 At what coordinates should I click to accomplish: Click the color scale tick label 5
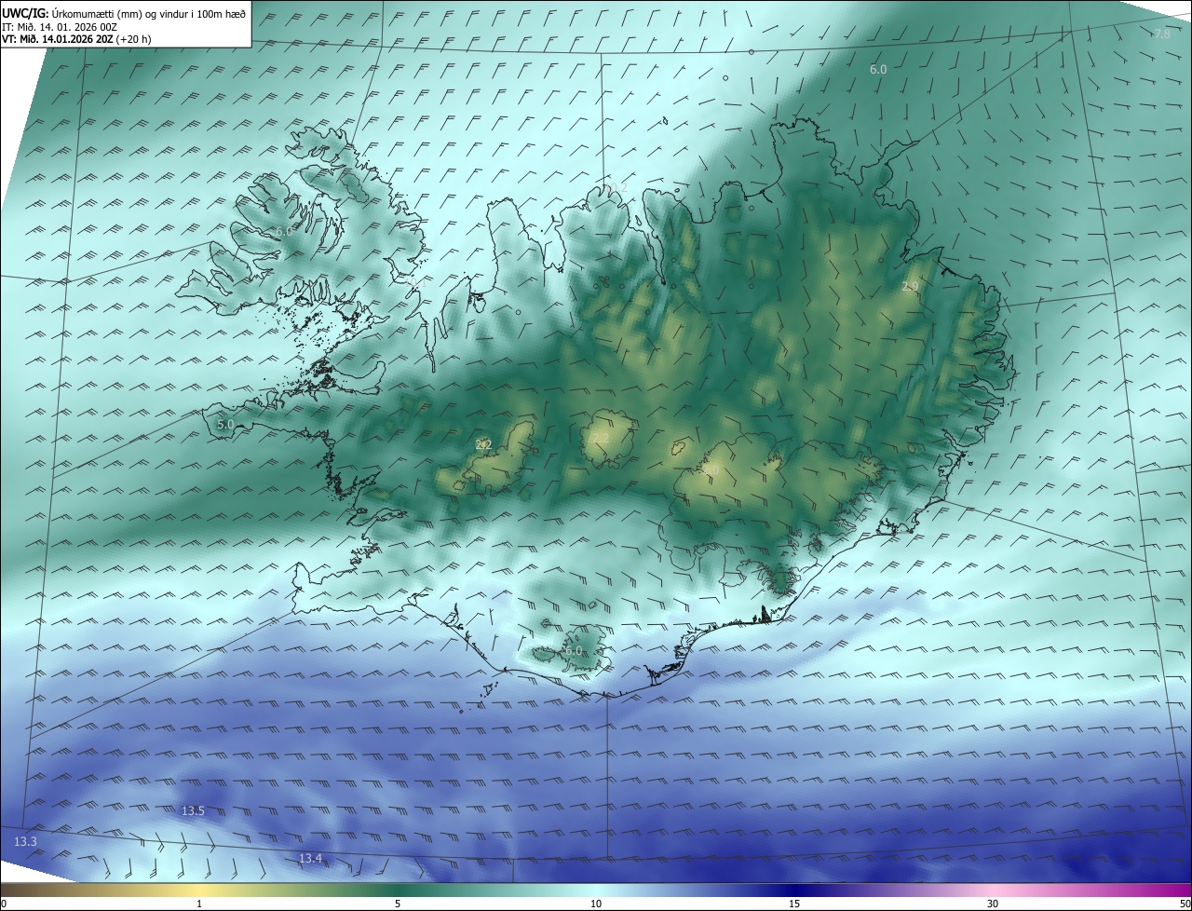point(398,904)
